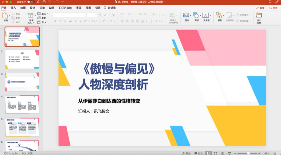Click the 排列 arrange icon
The image size is (282, 156).
(219, 15)
